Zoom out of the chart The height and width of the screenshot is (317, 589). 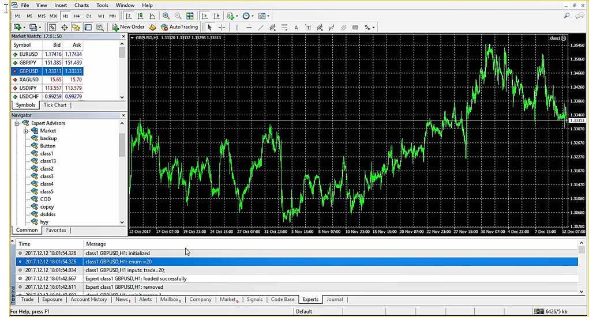178,16
